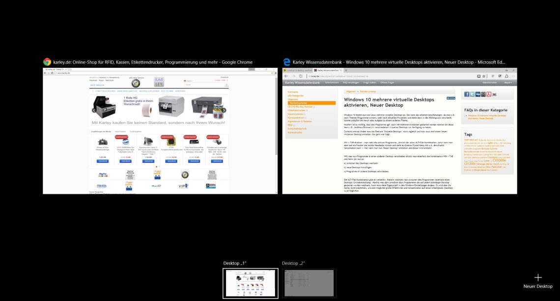Image resolution: width=560 pixels, height=301 pixels.
Task: Click the "Startseite" sidebar link in the Edge page
Action: [292, 92]
